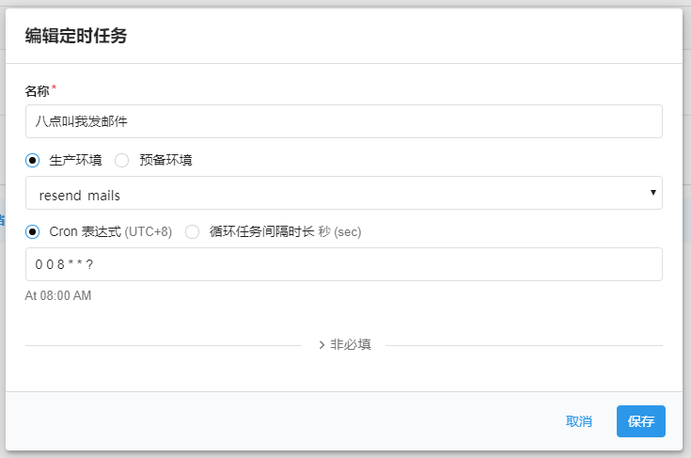Click the 编辑定时任务 dialog title
Image resolution: width=691 pixels, height=458 pixels.
click(75, 37)
